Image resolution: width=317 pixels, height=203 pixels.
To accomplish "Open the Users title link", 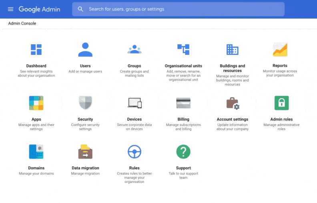I will tap(85, 66).
